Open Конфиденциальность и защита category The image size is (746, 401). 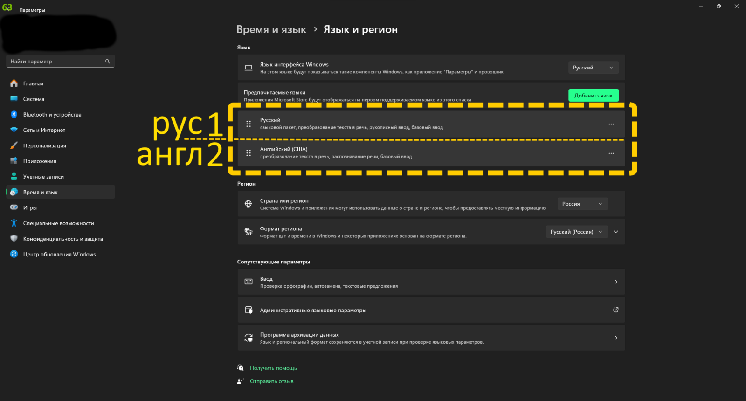pos(61,239)
